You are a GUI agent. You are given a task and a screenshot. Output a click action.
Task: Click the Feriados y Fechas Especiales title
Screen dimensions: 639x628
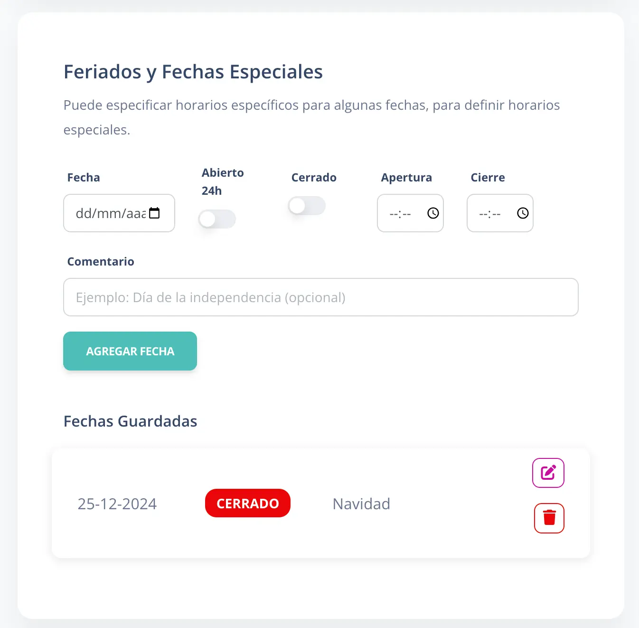point(193,72)
